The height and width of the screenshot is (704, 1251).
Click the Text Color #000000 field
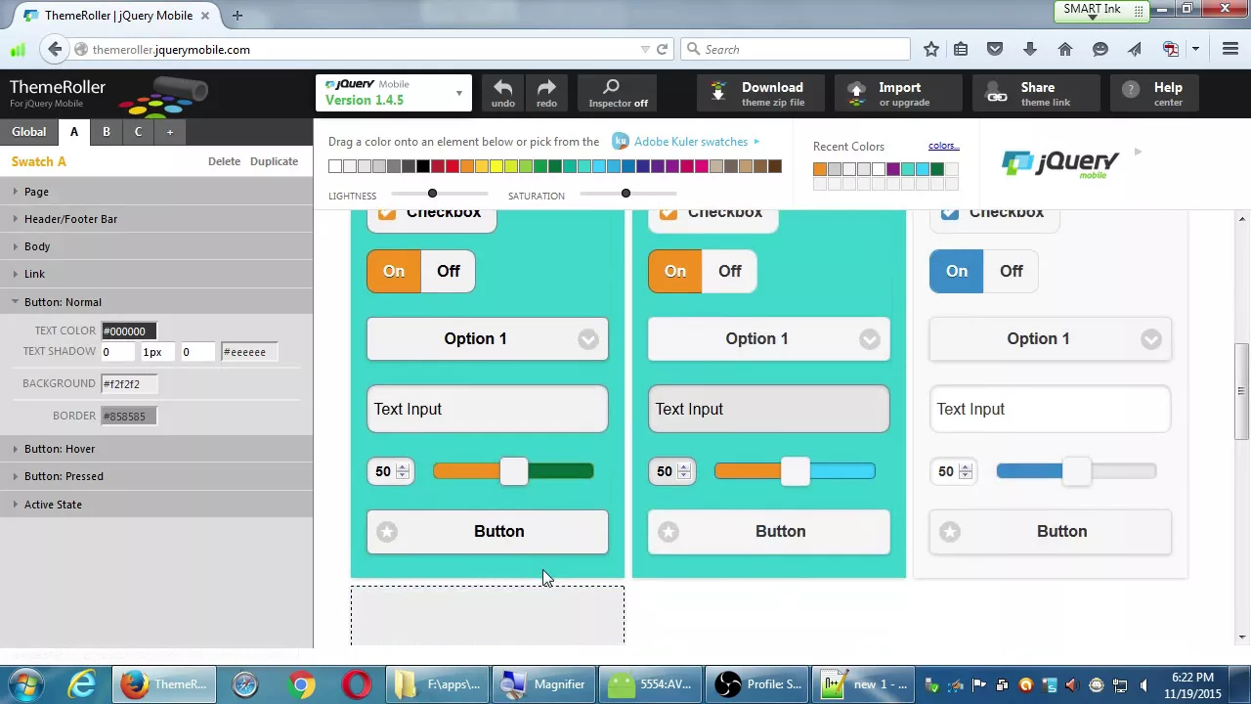pyautogui.click(x=129, y=331)
